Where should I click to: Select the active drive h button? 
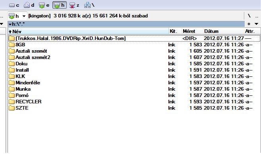[60, 5]
